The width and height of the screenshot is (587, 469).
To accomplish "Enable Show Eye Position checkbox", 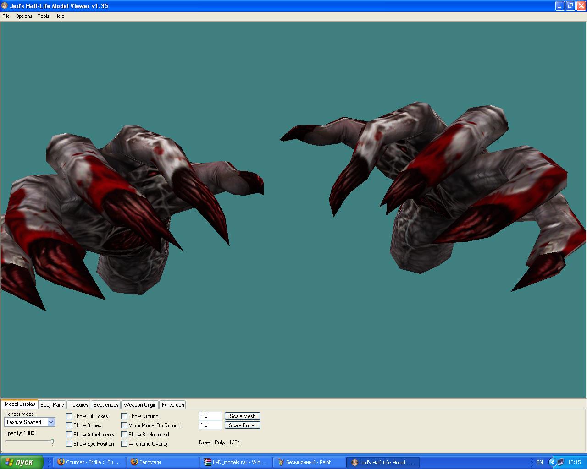I will coord(69,444).
